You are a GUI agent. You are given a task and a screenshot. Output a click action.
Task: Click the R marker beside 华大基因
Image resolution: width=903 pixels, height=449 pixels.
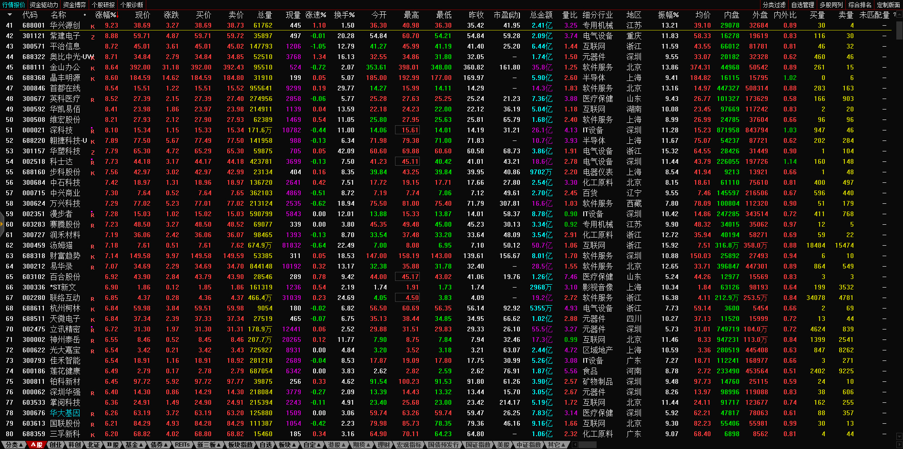[92, 414]
